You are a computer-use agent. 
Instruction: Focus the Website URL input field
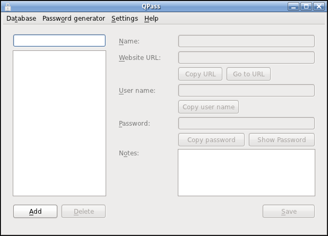[x=246, y=57]
